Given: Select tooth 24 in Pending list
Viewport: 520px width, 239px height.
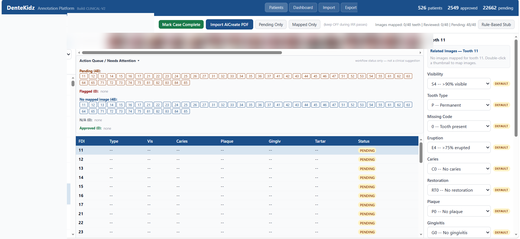Looking at the screenshot, I should click(x=176, y=76).
